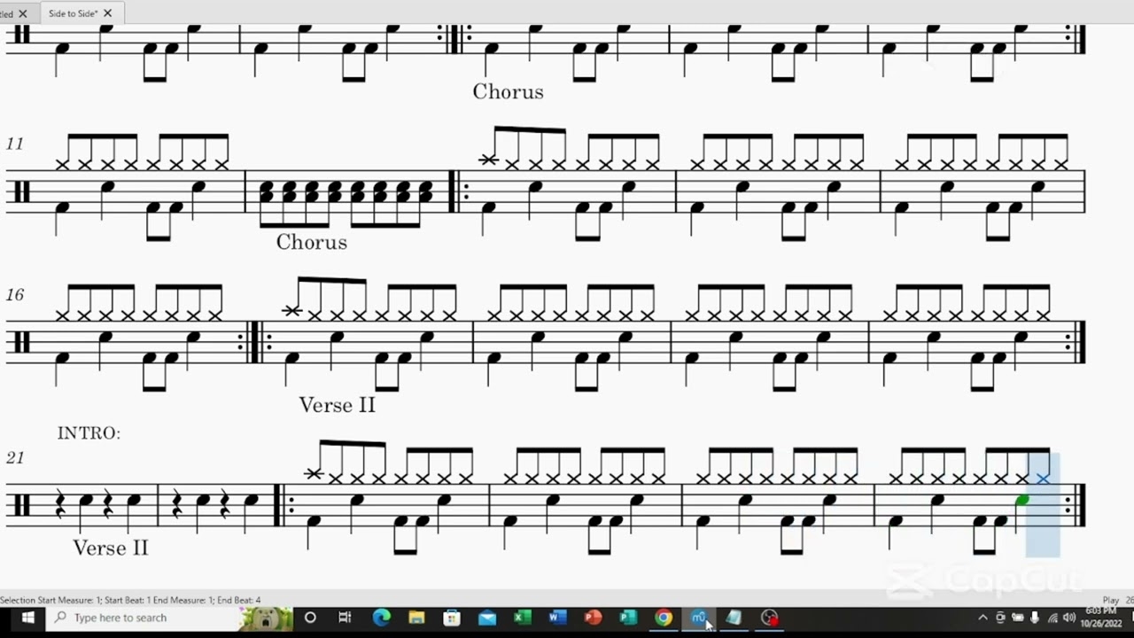1134x638 pixels.
Task: Click the Windows Start button
Action: pyautogui.click(x=27, y=618)
